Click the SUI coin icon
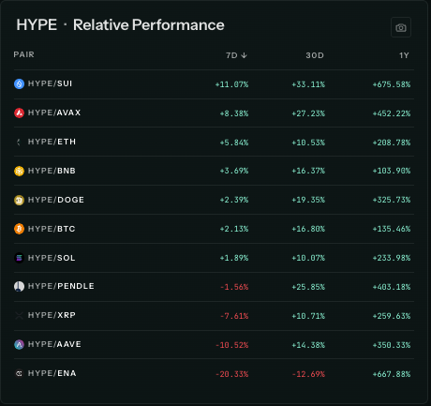The image size is (431, 406). [19, 83]
